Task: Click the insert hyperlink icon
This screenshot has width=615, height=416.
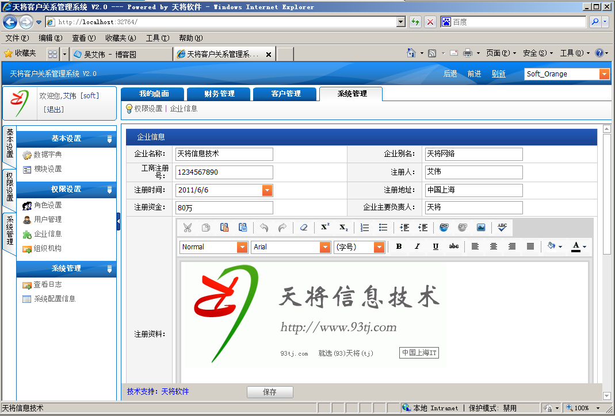Action: click(444, 228)
